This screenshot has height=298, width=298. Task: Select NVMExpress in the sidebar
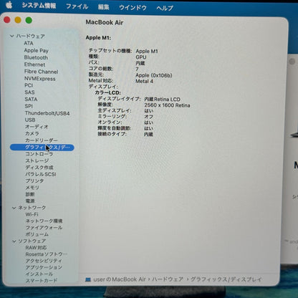click(x=40, y=79)
